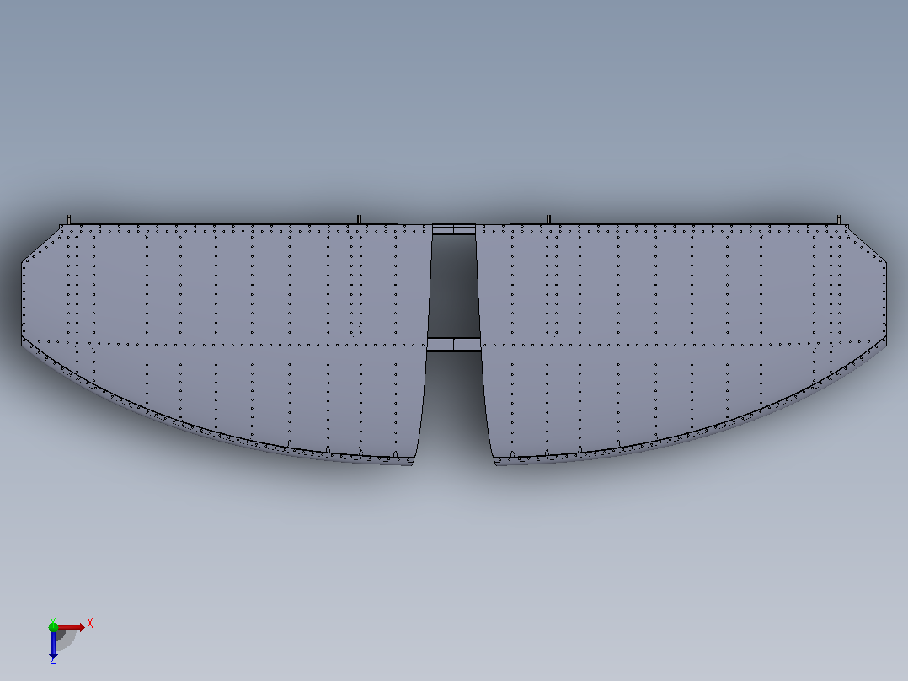Select the lower center connector bracket between panels
This screenshot has height=681, width=908.
454,345
